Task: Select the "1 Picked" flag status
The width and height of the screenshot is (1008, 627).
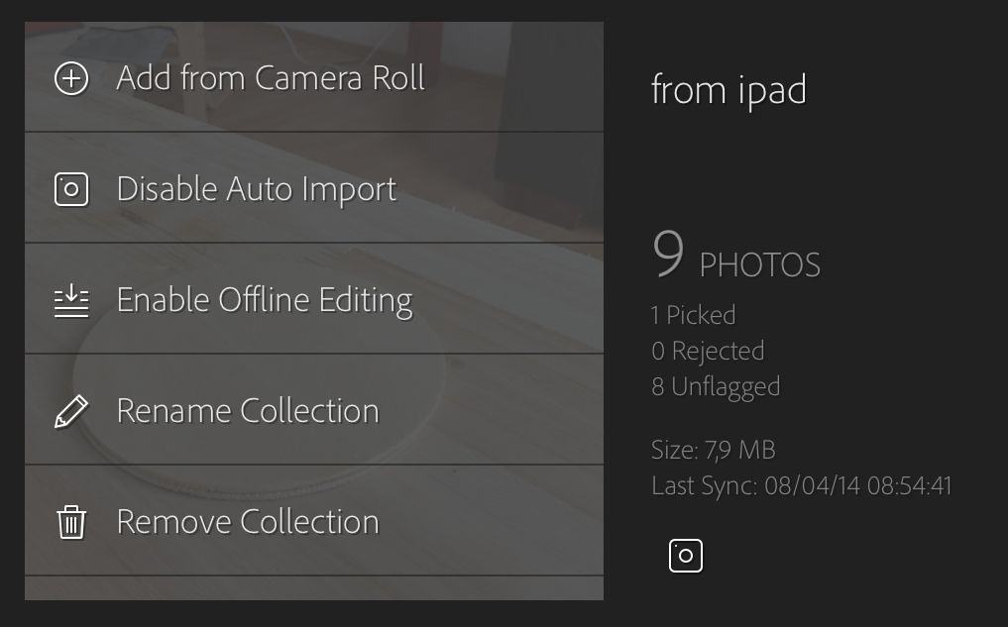Action: click(x=693, y=315)
